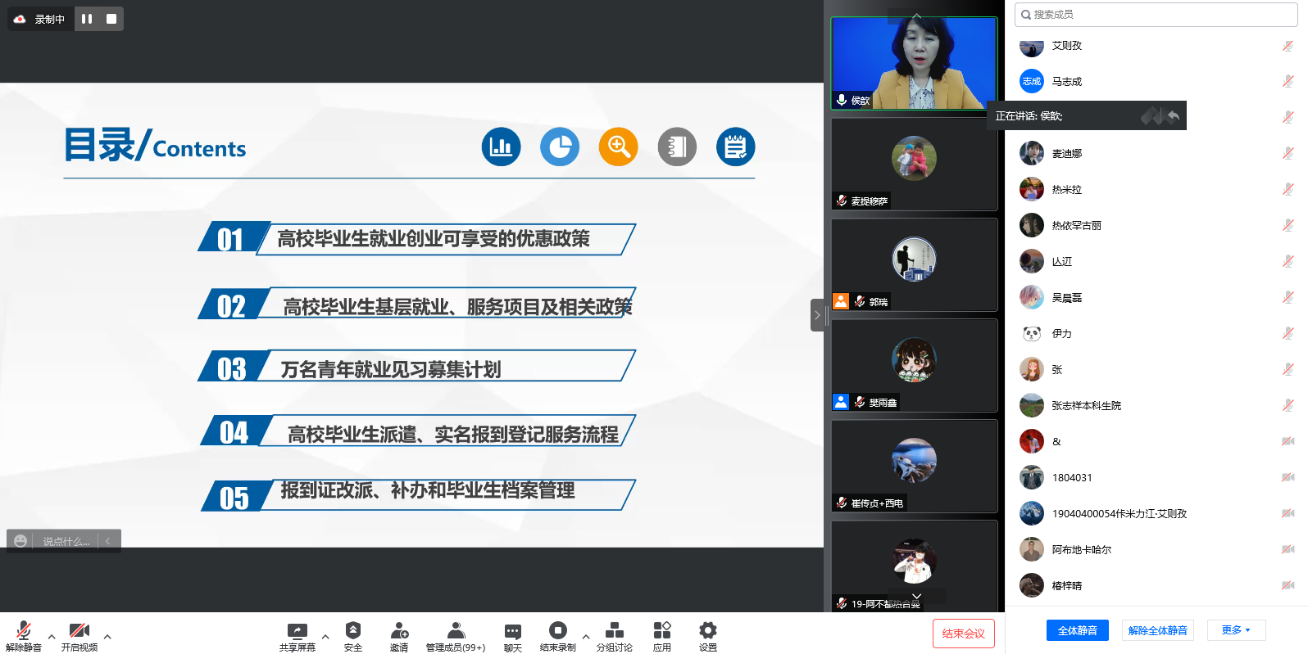Click the 全体静音 mute all button

(1077, 630)
